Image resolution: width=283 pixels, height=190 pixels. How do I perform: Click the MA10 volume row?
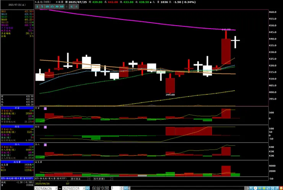tap(17, 170)
